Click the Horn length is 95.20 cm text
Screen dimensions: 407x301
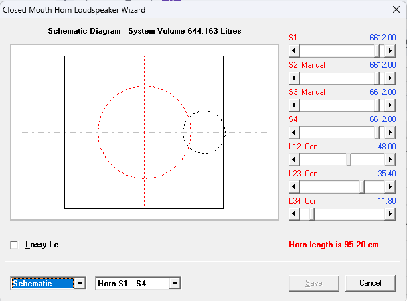click(334, 245)
